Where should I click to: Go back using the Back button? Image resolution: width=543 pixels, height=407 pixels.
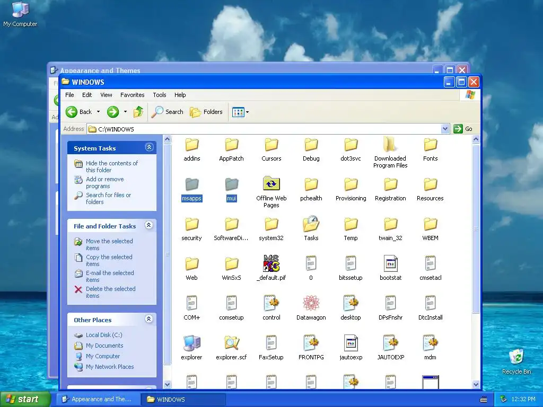tap(79, 112)
